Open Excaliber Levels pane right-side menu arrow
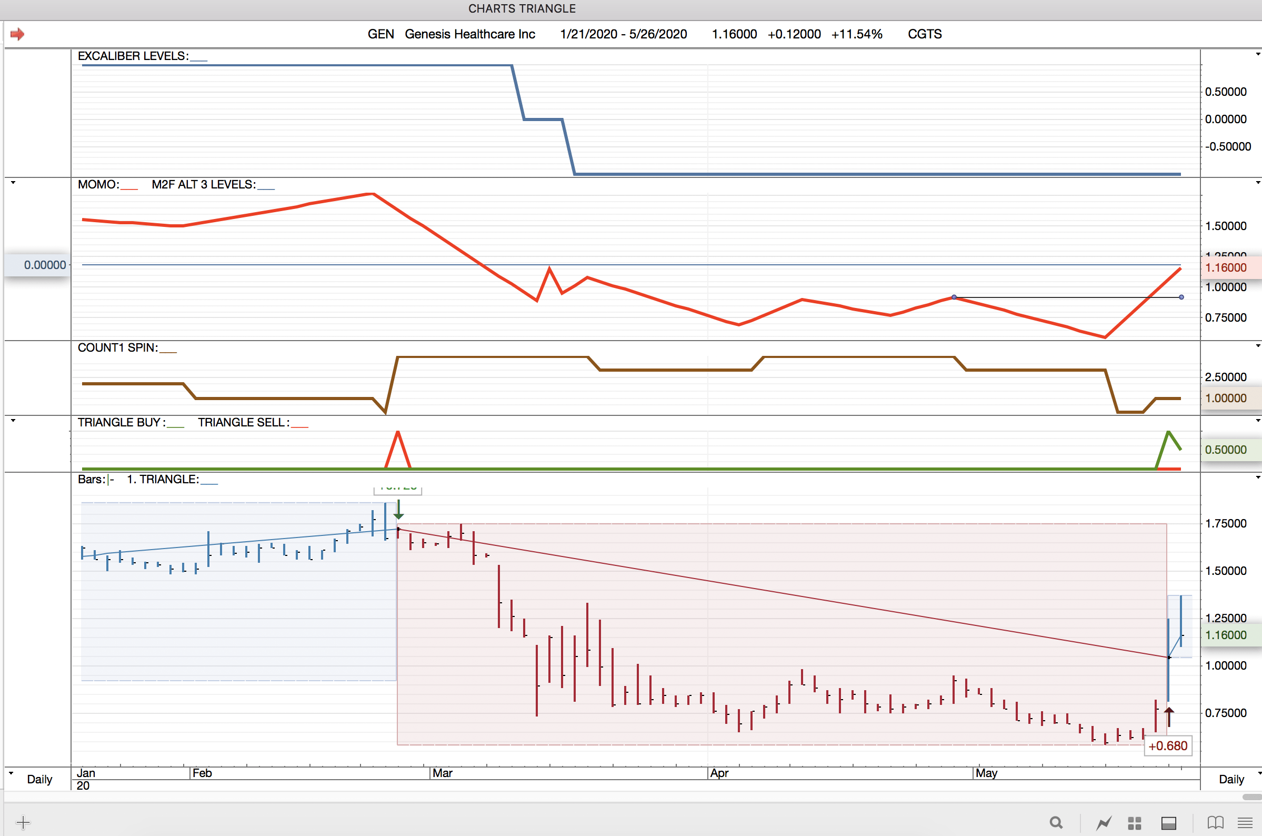 [1258, 54]
